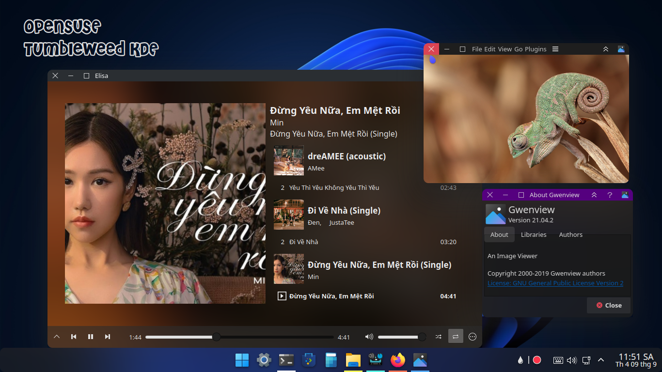Collapse Elisa's now-playing view with the up chevron
The height and width of the screenshot is (372, 662).
point(57,337)
